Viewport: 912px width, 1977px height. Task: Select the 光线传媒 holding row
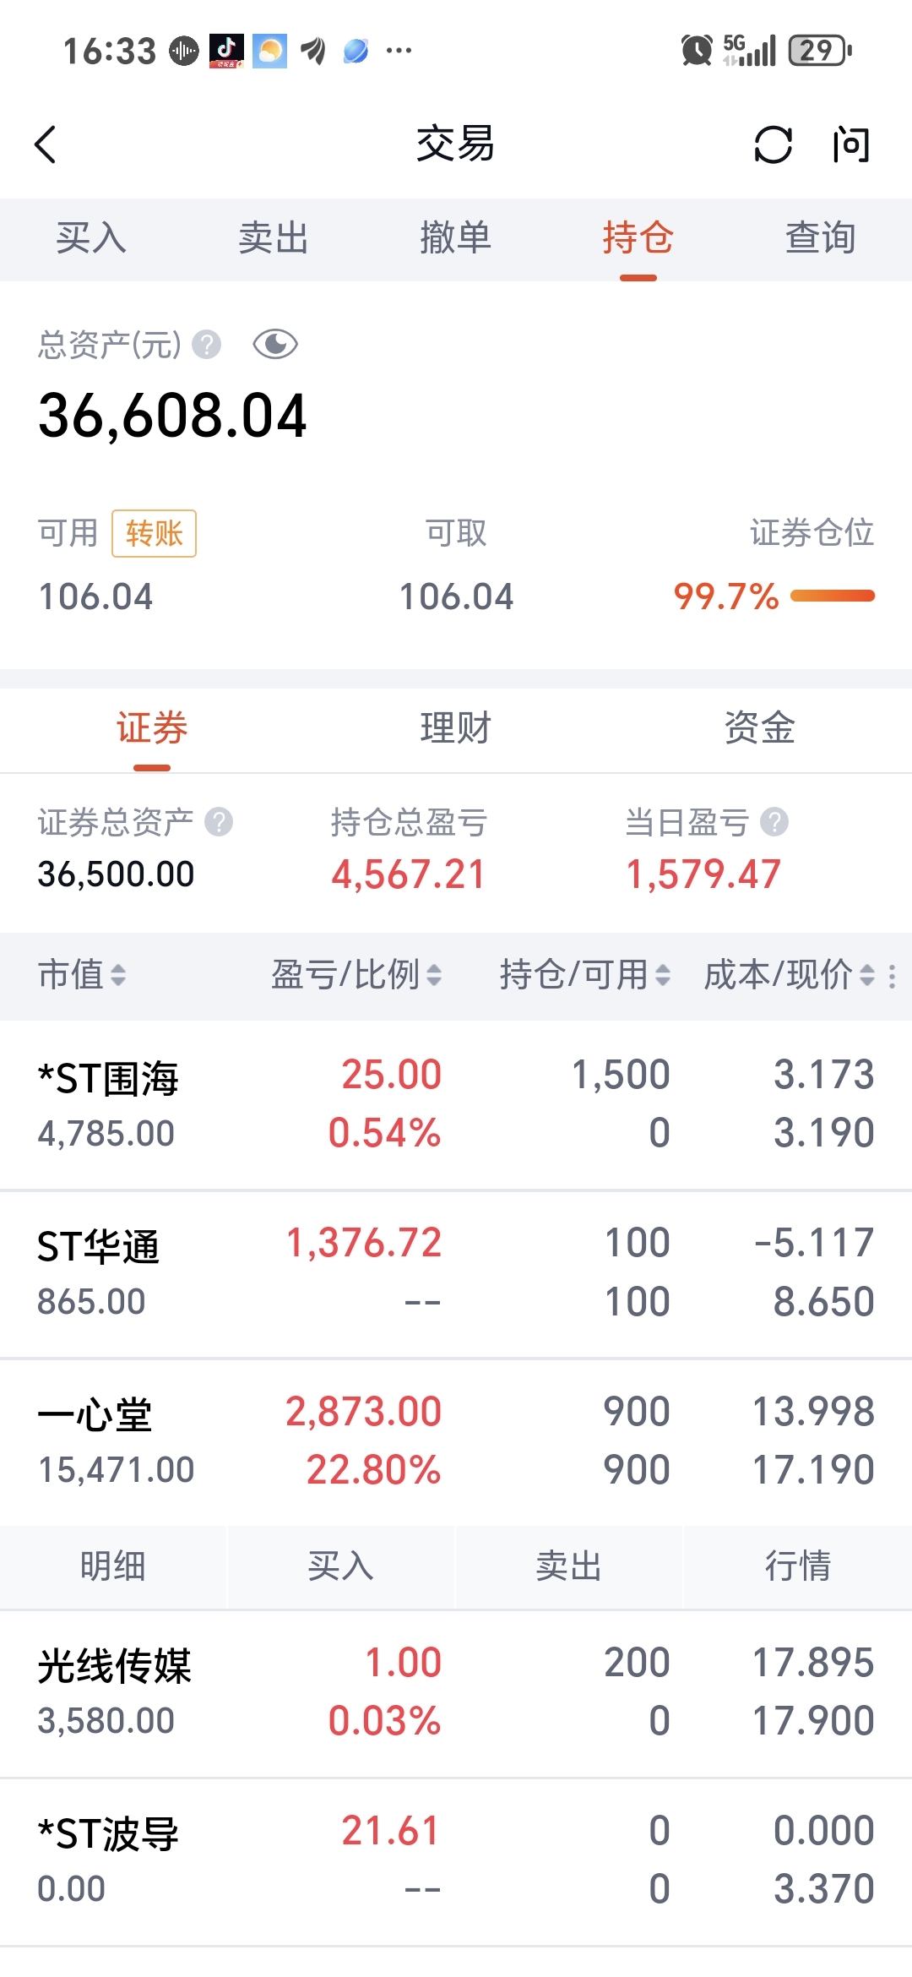[x=456, y=1693]
